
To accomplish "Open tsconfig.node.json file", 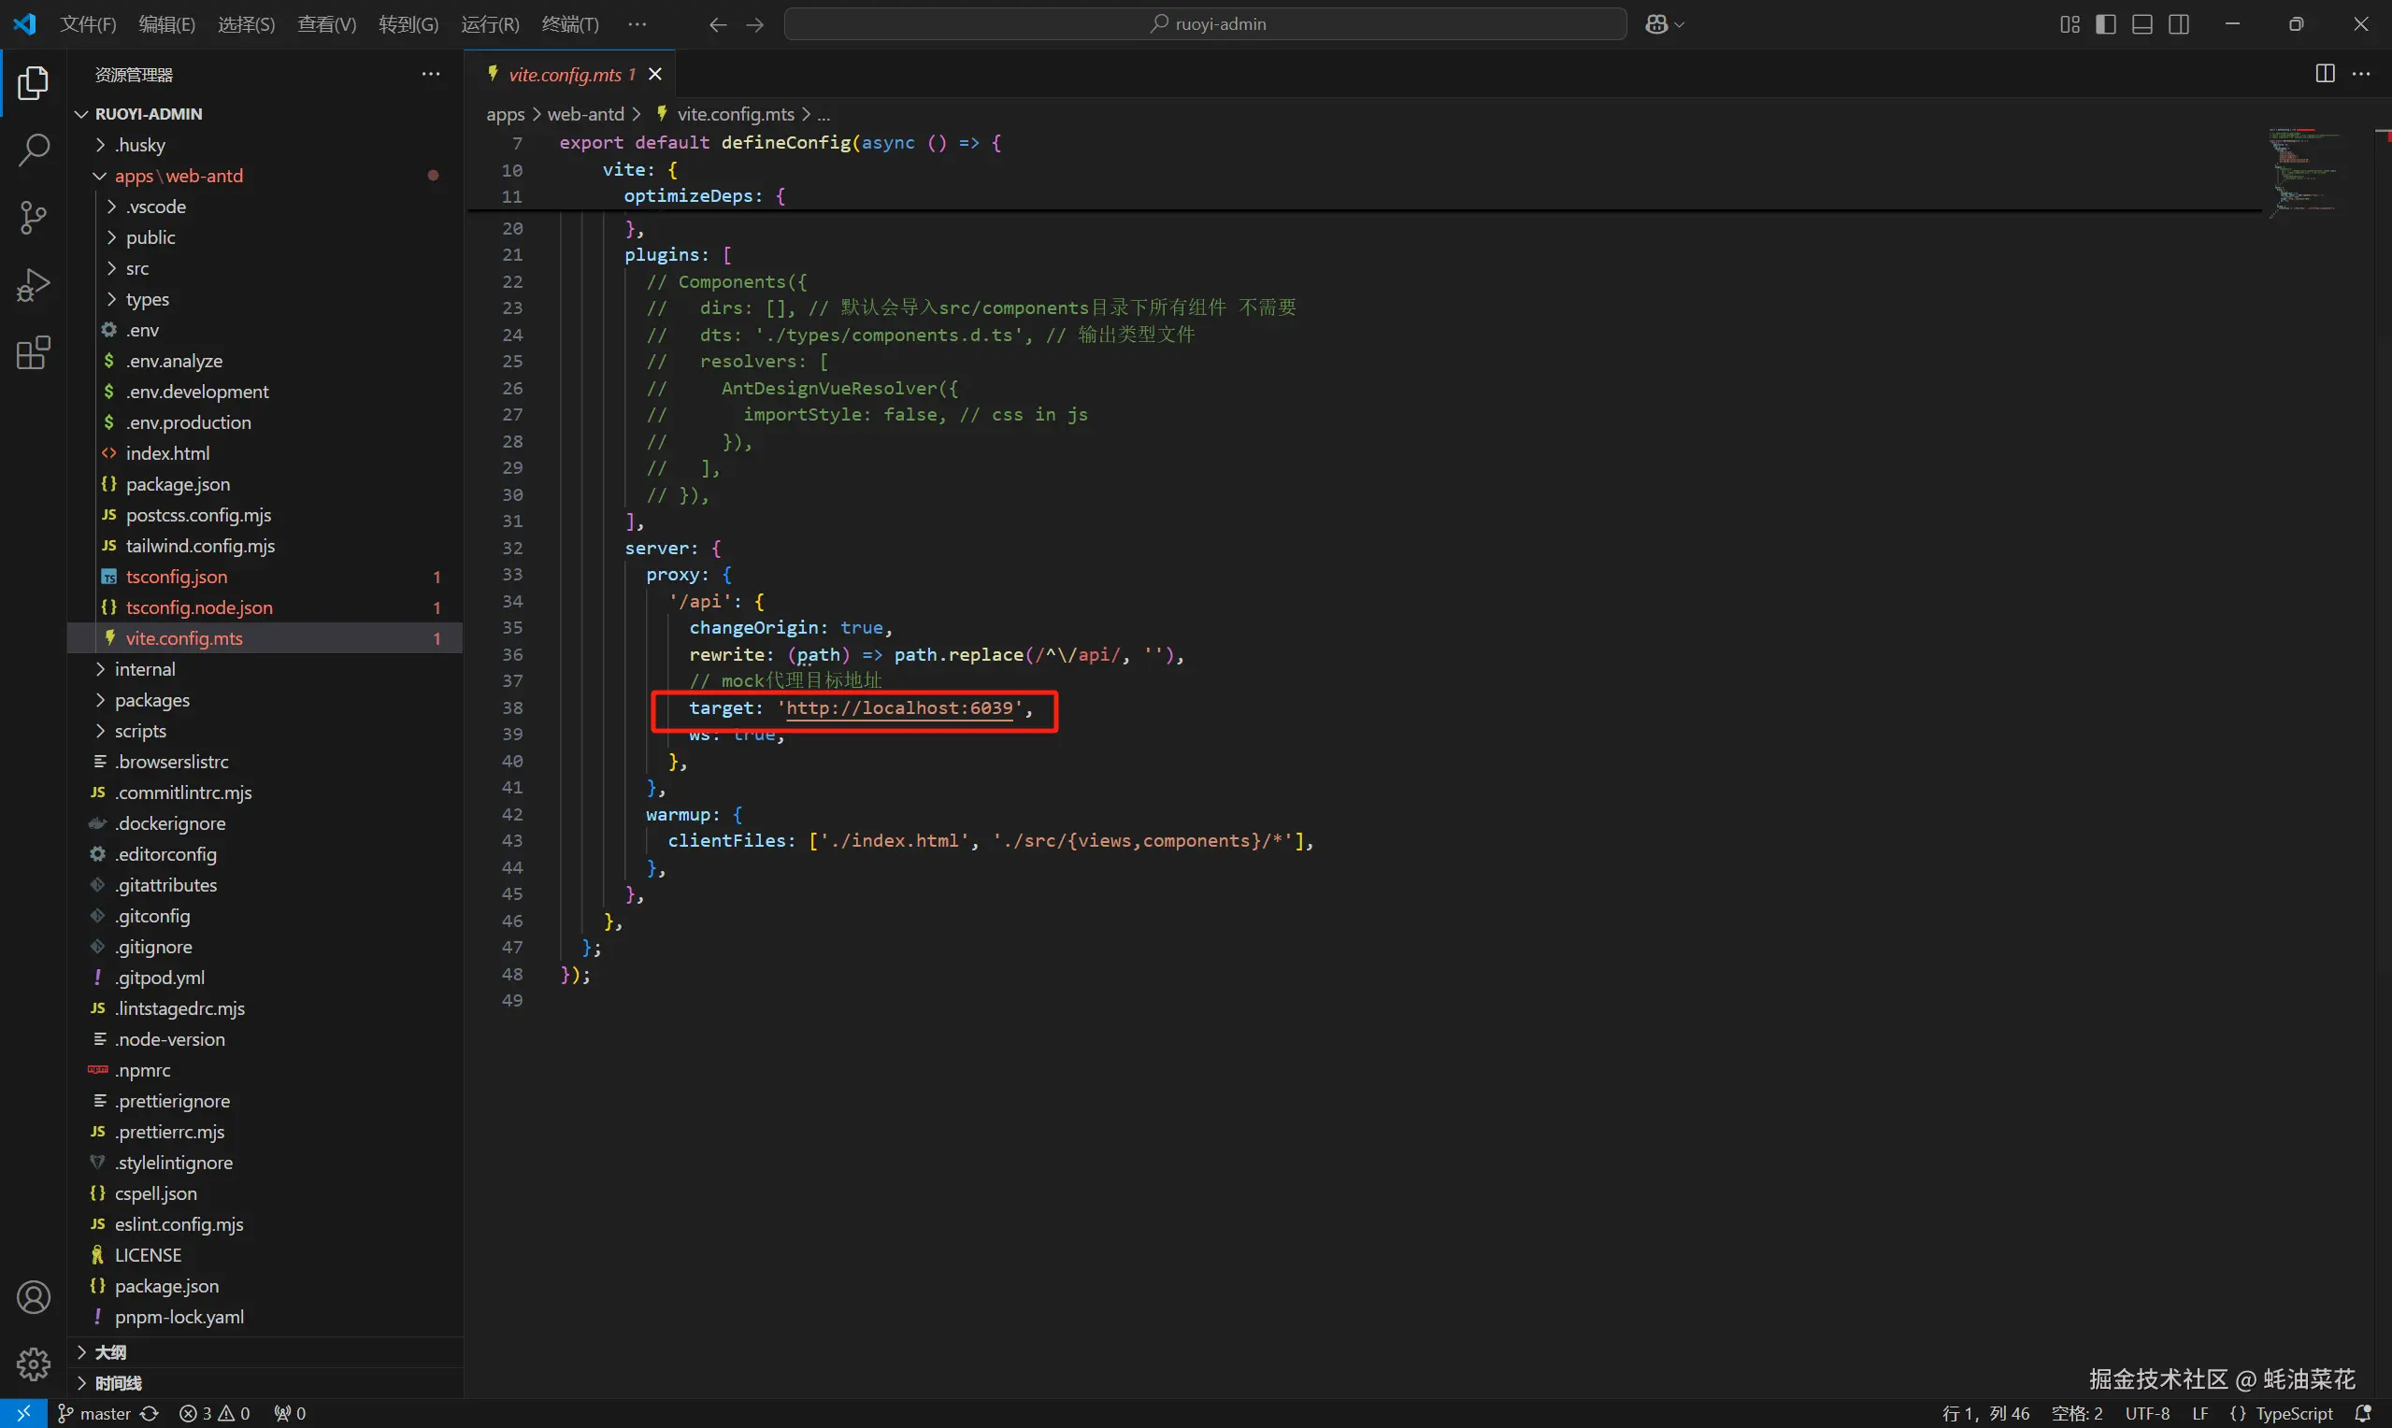I will (x=265, y=607).
